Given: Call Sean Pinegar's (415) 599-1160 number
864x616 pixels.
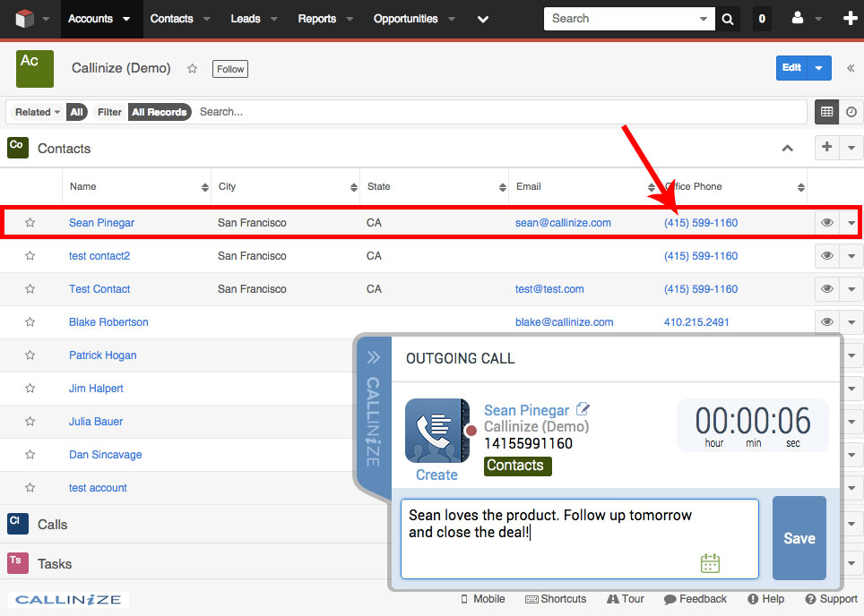Looking at the screenshot, I should tap(700, 222).
